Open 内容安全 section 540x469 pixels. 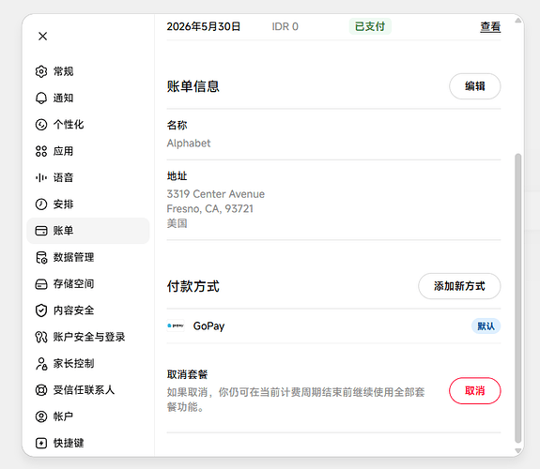88,310
